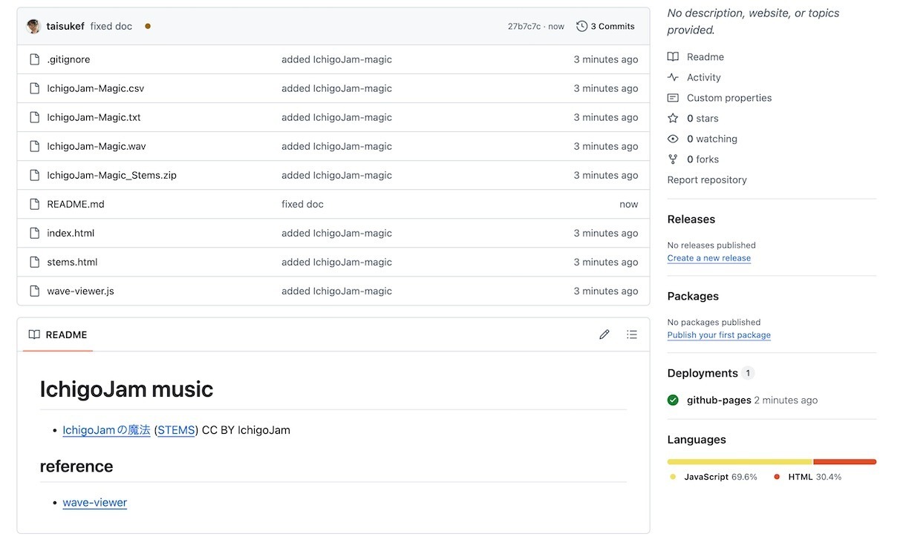
Task: Click Report repository
Action: tap(707, 180)
